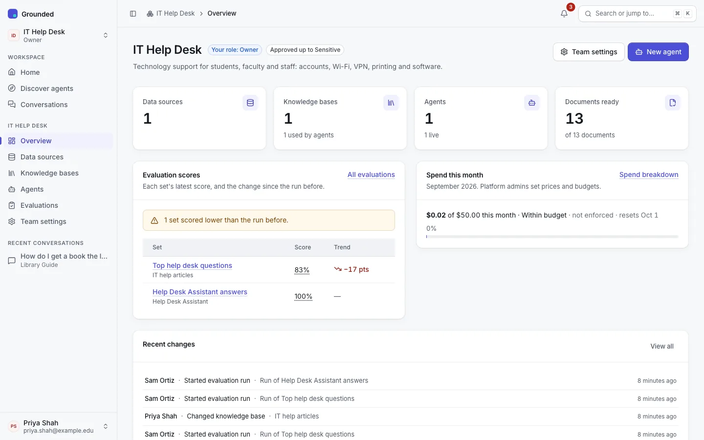Click the monthly spend progress bar
This screenshot has width=704, height=440.
pyautogui.click(x=552, y=237)
